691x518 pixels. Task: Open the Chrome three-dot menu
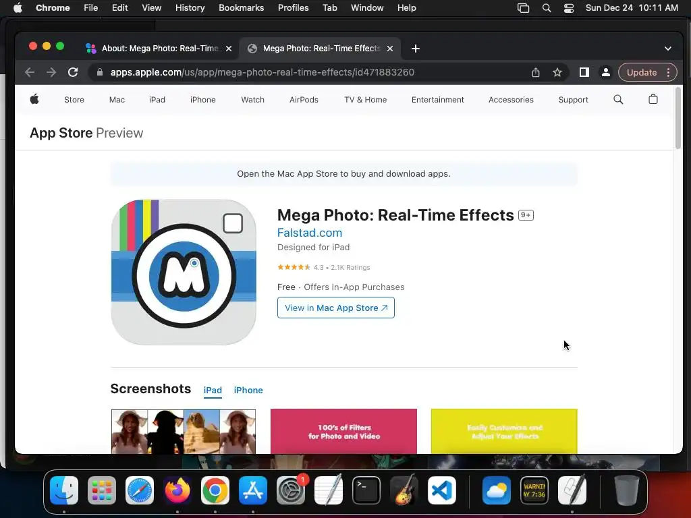(669, 72)
